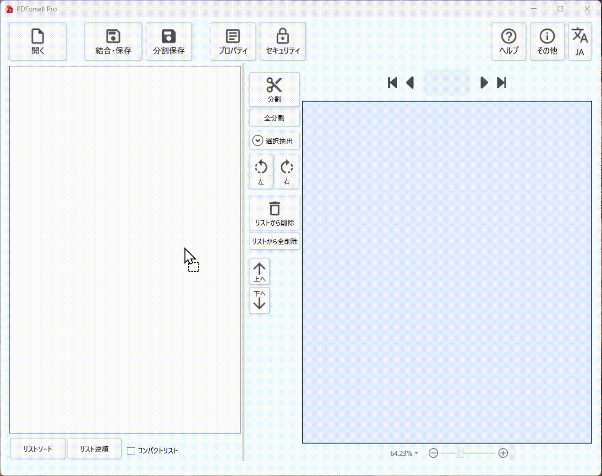The height and width of the screenshot is (476, 602).
Task: Click the 開く (Open) file icon
Action: point(38,42)
